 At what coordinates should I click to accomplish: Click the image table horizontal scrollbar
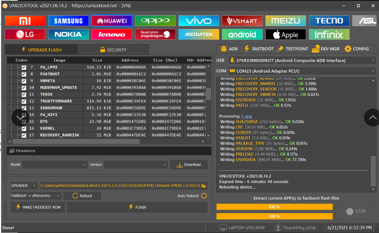click(x=76, y=142)
